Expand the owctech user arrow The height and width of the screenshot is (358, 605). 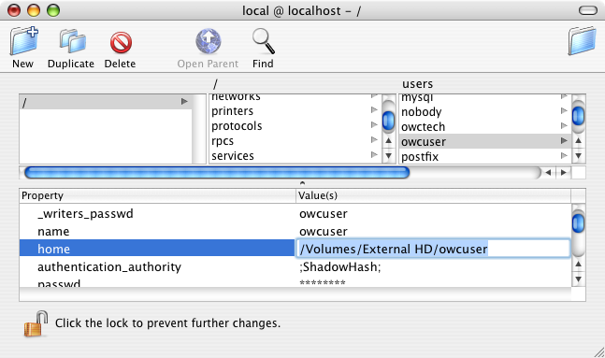click(x=564, y=126)
